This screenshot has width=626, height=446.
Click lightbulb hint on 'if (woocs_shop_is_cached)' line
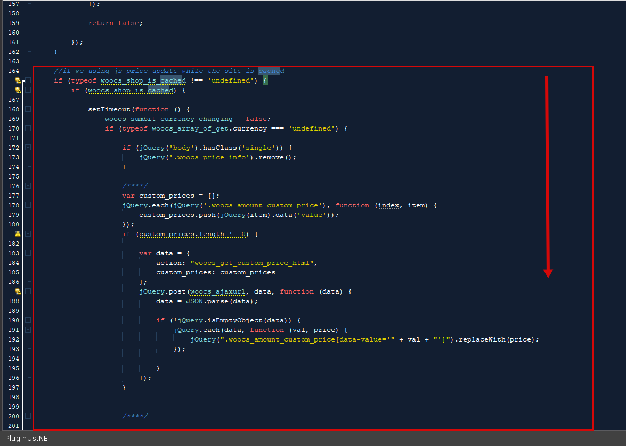click(x=18, y=90)
